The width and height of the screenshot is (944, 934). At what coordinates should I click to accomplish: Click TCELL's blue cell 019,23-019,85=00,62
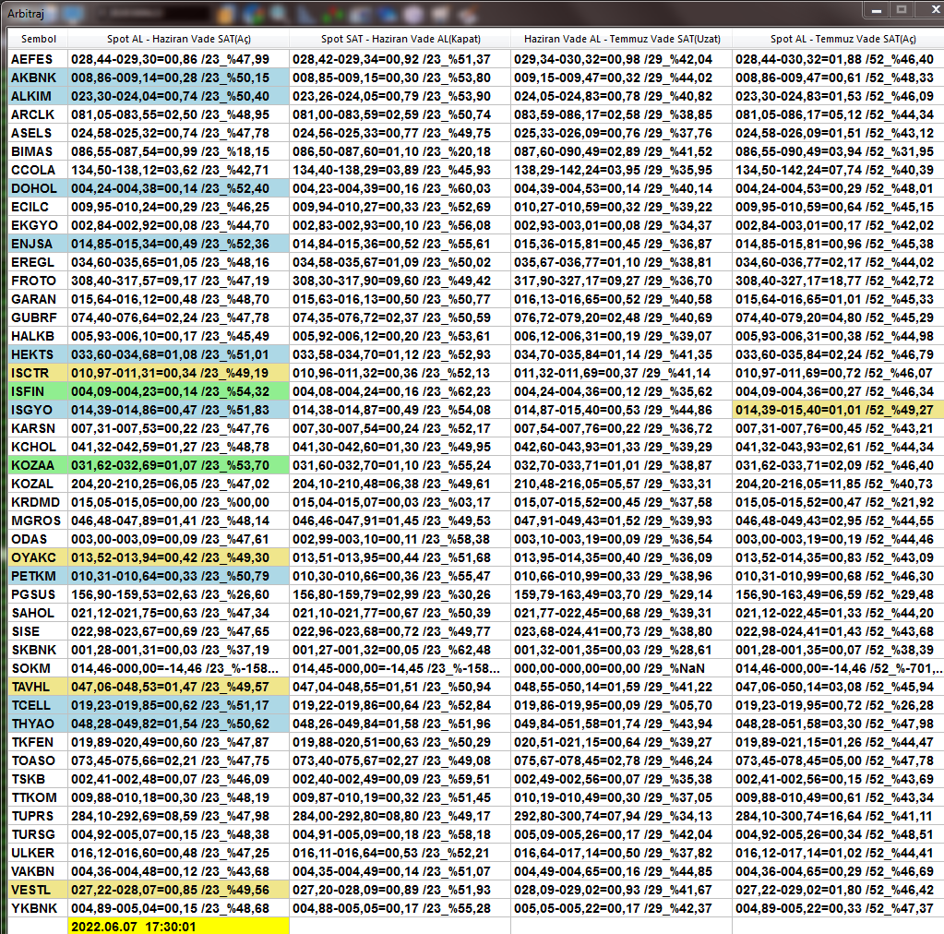(179, 705)
